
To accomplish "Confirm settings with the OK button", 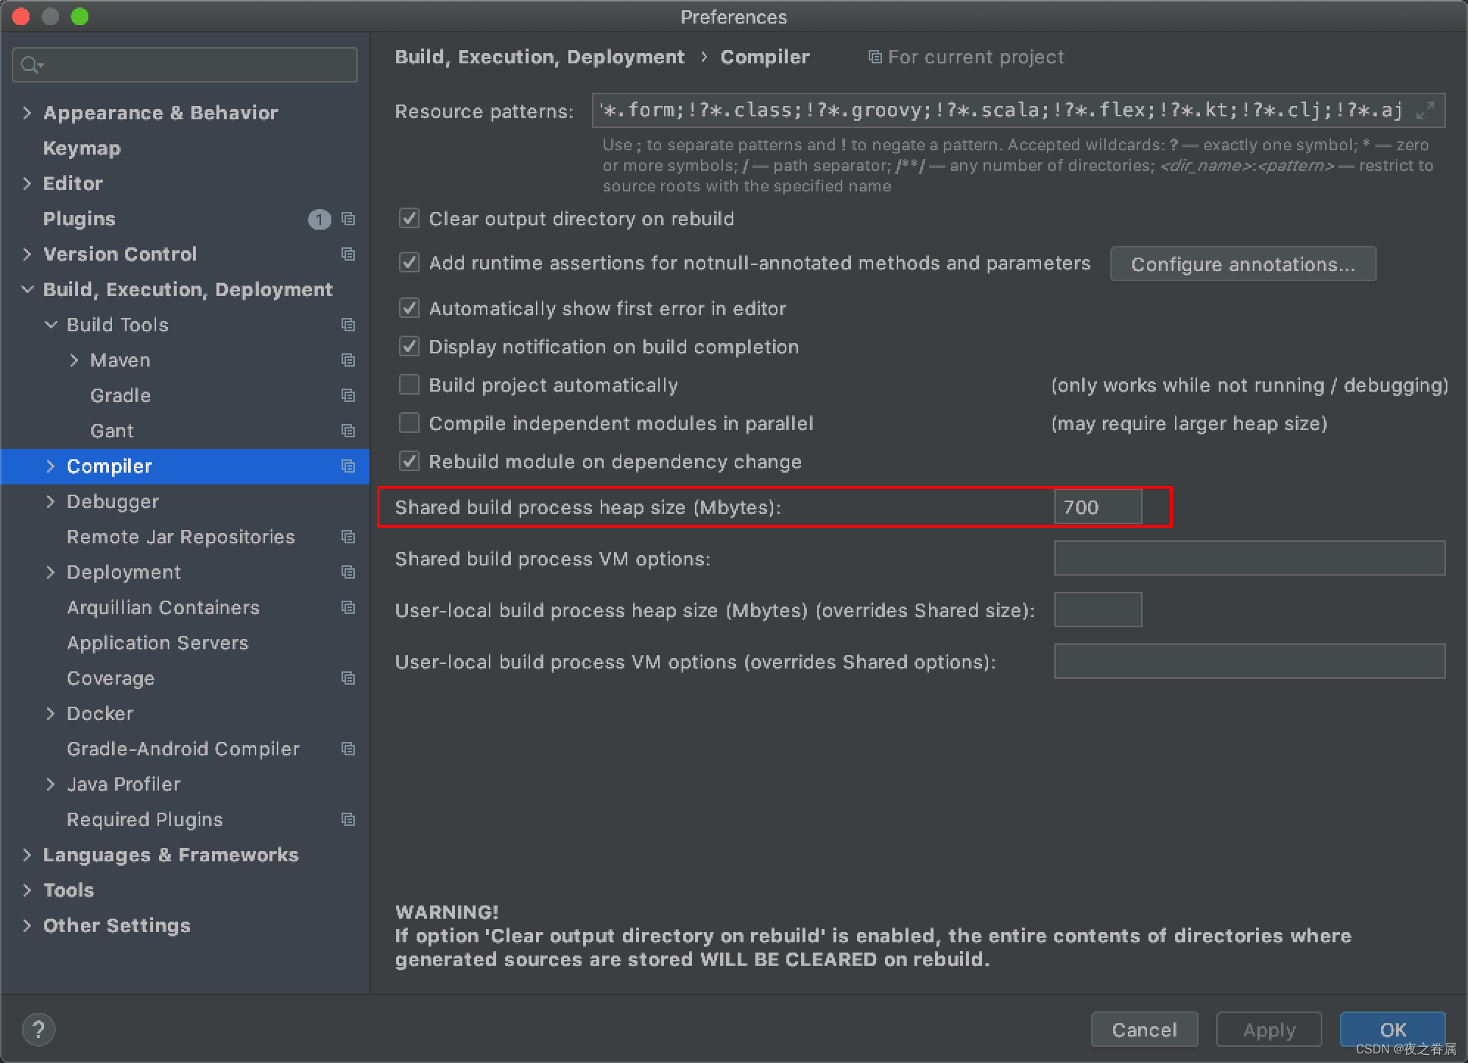I will pos(1392,1029).
